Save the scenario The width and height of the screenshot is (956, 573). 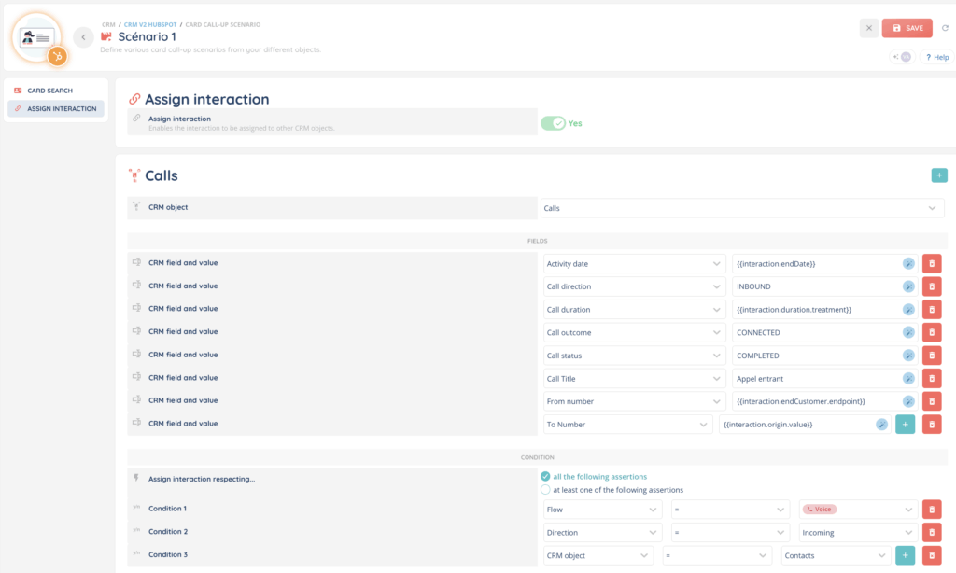coord(907,28)
